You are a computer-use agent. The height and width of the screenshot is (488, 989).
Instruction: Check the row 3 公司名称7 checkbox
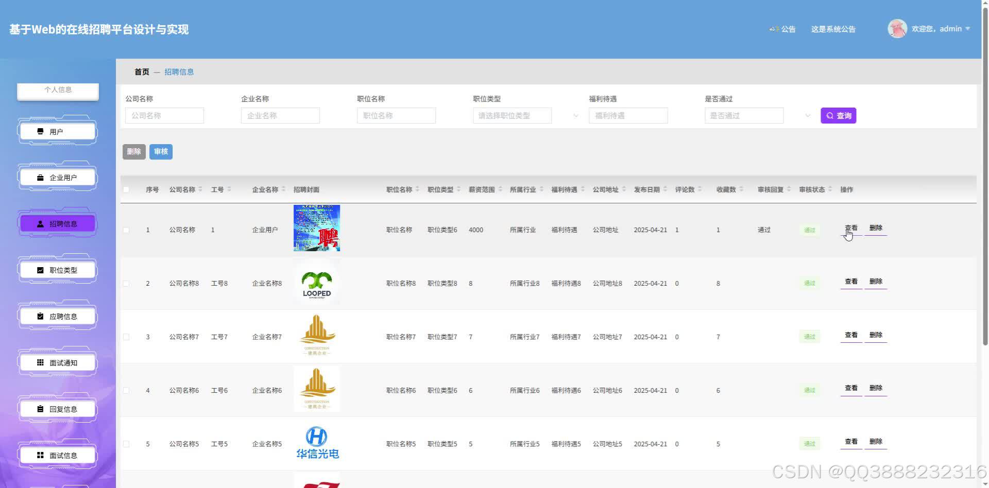[126, 337]
